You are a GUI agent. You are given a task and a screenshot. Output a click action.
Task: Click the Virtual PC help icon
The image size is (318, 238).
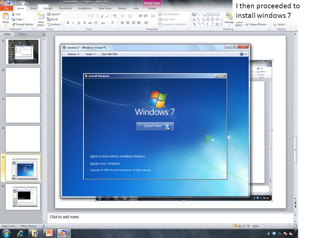point(241,54)
